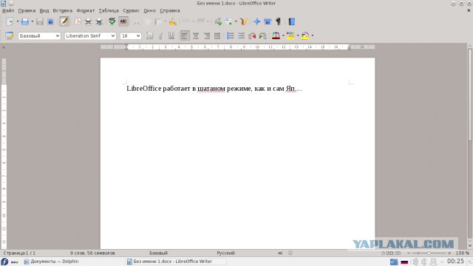The image size is (473, 266).
Task: Increase paragraph indent icon
Action: pos(263,35)
